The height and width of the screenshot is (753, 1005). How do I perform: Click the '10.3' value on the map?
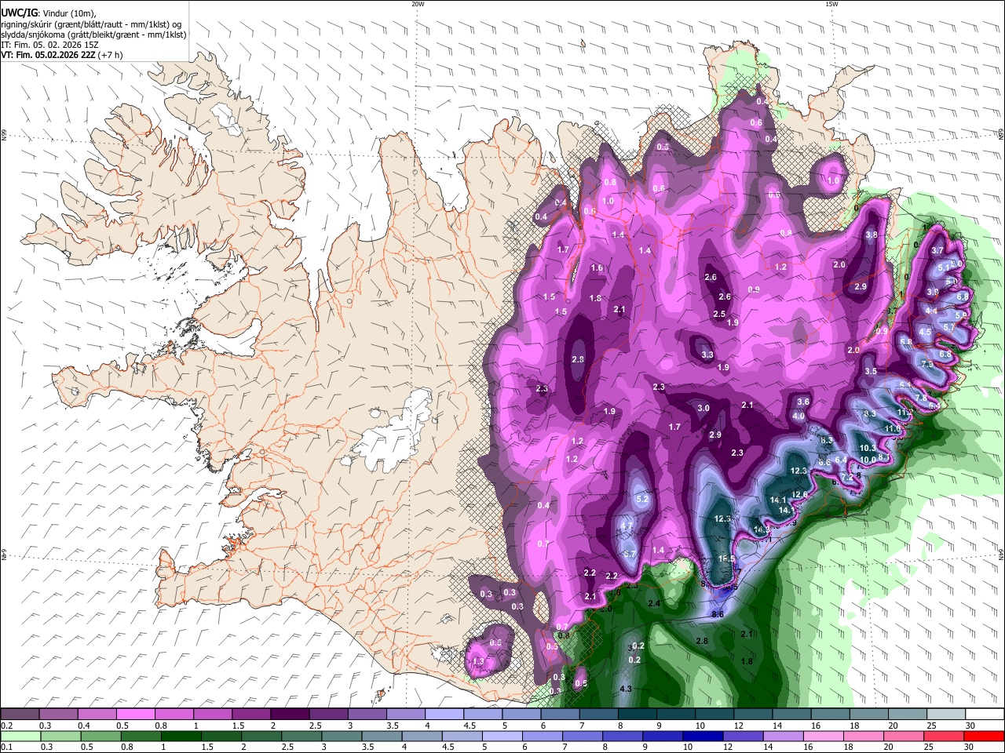coord(868,448)
